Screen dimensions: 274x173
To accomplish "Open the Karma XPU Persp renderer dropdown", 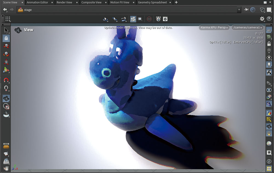I will tap(214, 28).
